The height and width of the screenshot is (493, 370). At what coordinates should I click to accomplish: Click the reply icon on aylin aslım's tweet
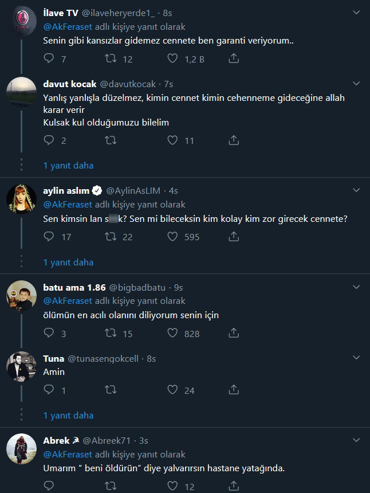(x=49, y=236)
